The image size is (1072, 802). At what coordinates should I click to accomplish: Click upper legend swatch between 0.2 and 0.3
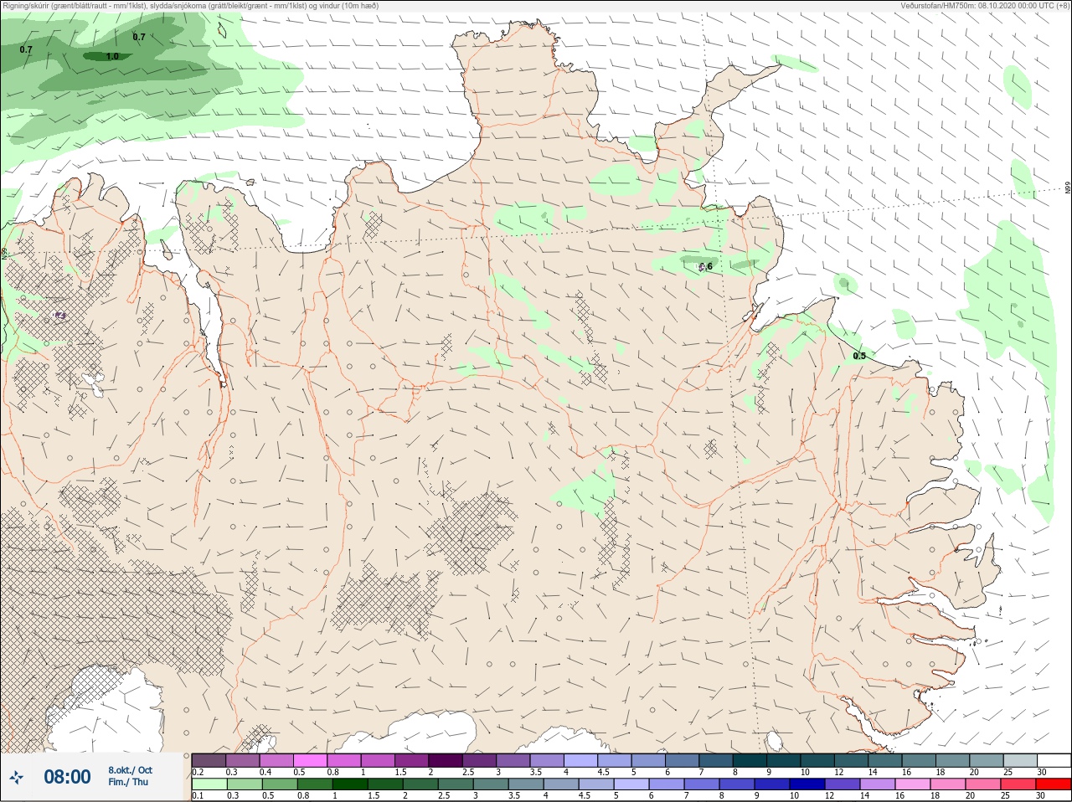pos(209,760)
